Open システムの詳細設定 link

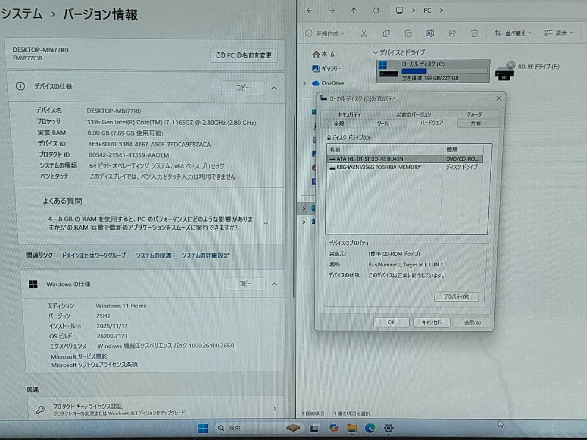[x=205, y=255]
